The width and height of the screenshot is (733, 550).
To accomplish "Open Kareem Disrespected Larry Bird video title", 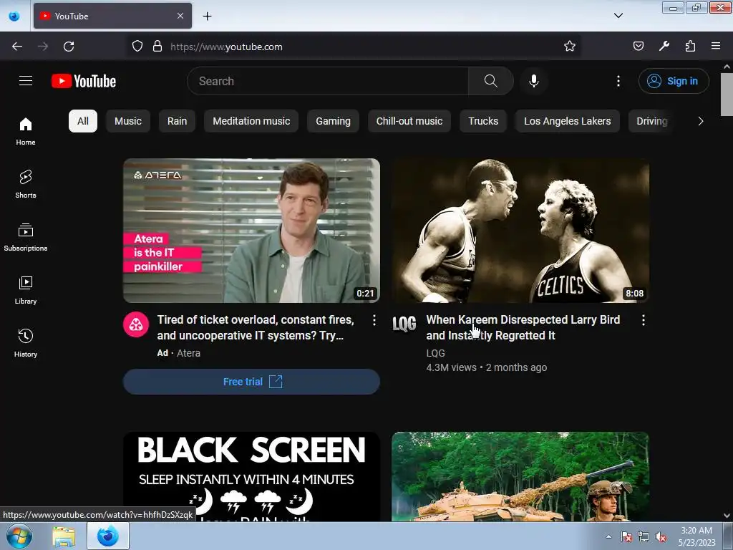I will [x=523, y=327].
